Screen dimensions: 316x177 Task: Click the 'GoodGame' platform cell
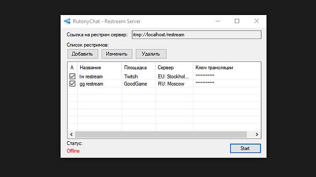135,84
